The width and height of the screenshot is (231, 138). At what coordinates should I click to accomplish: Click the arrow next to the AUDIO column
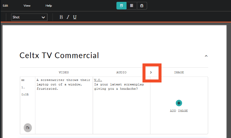point(151,72)
